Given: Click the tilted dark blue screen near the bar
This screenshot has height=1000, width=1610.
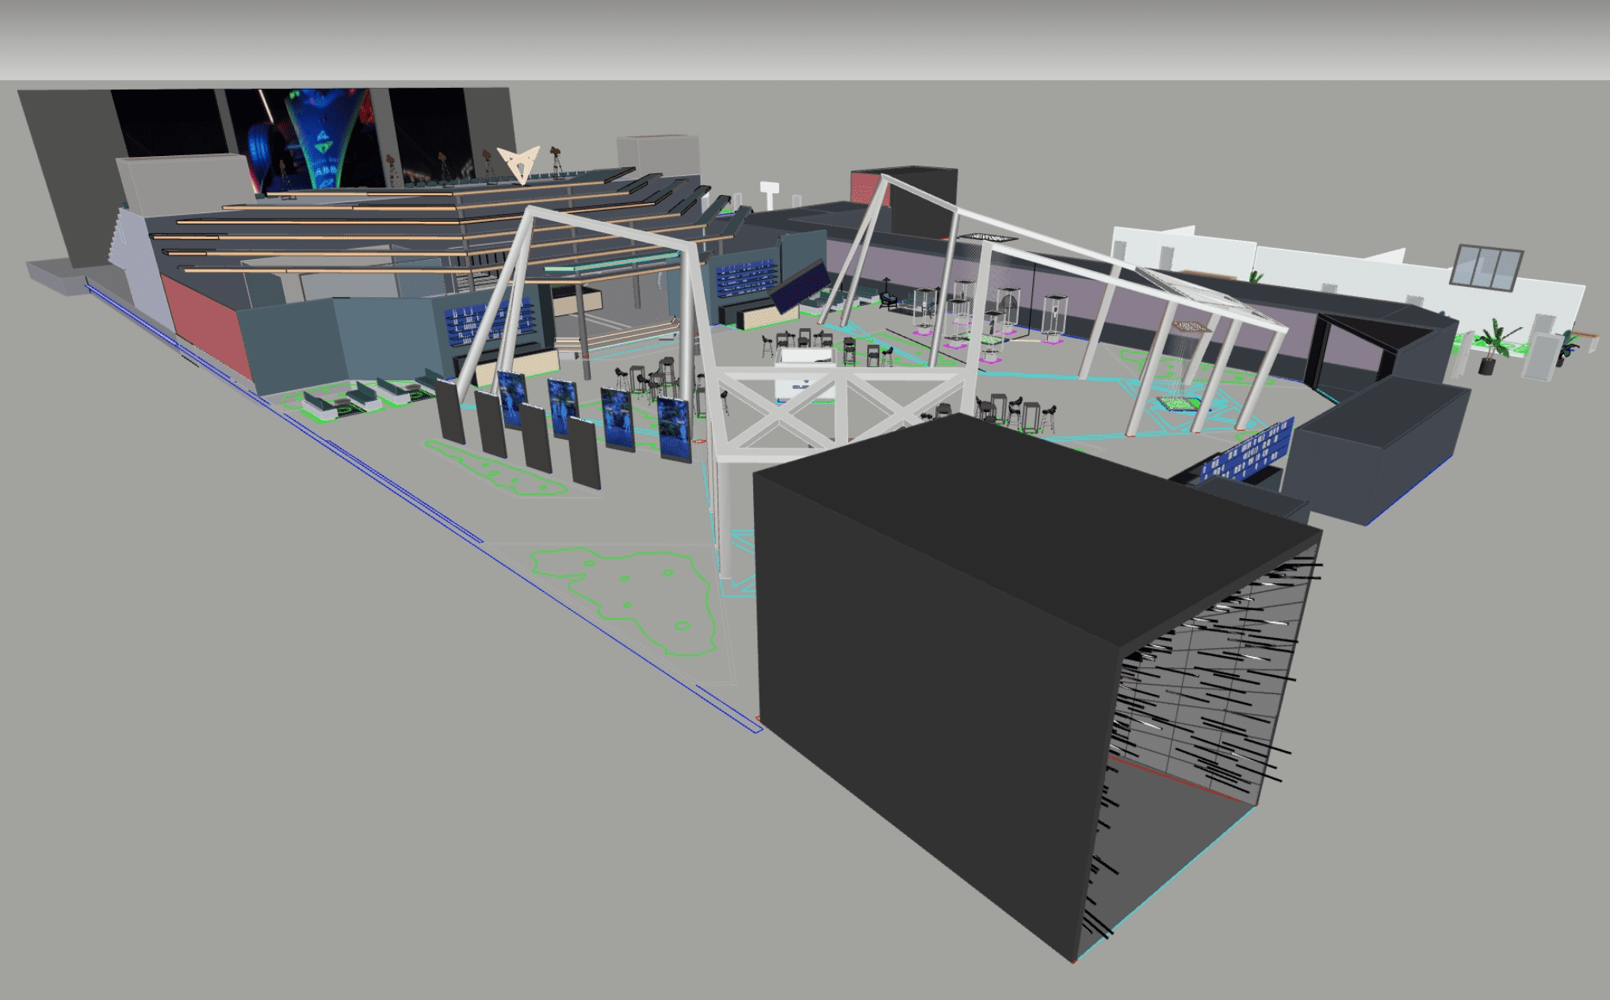Looking at the screenshot, I should (x=801, y=286).
